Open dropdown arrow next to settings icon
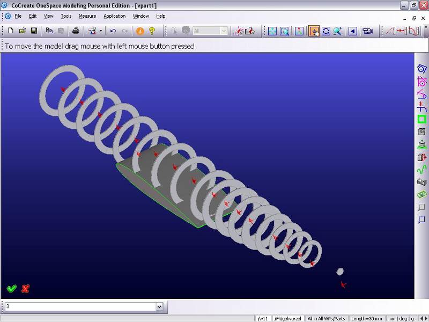 [x=100, y=31]
